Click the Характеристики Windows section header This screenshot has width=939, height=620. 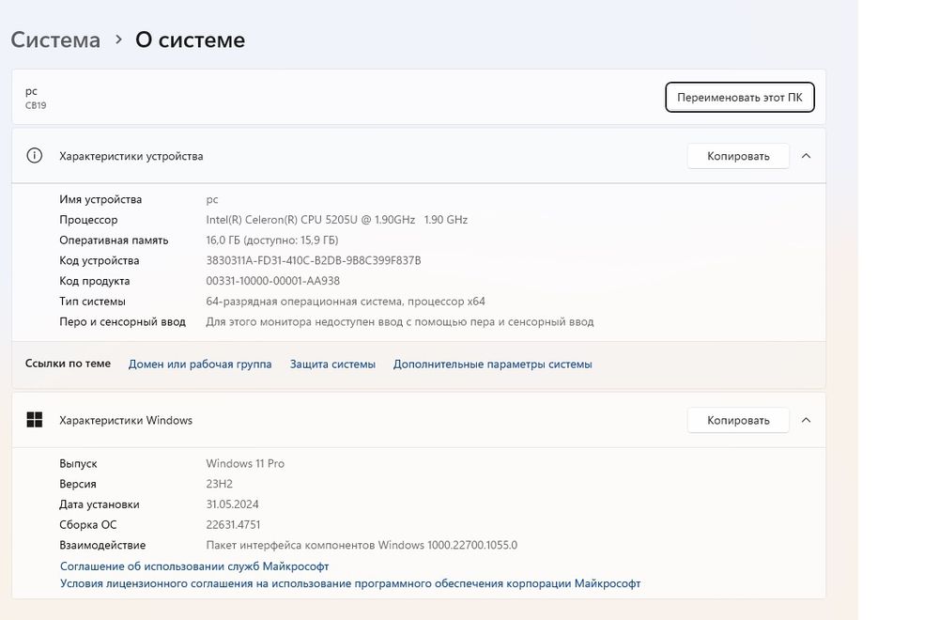coord(126,420)
